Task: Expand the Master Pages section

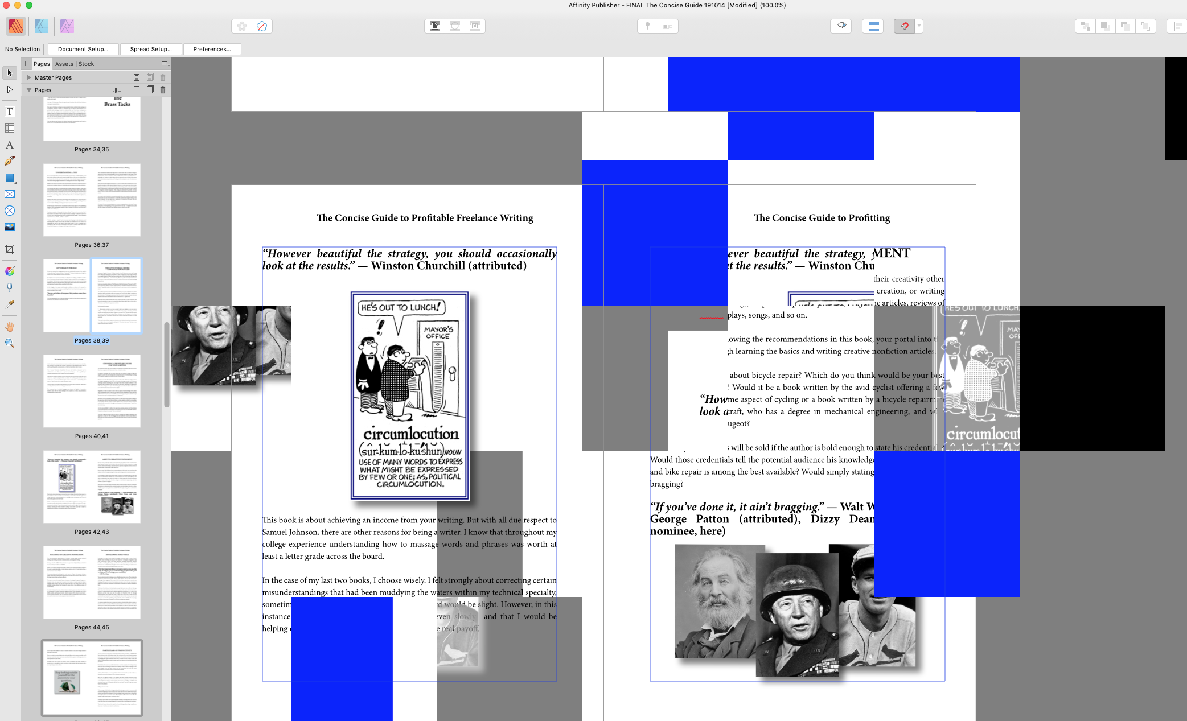Action: pyautogui.click(x=28, y=77)
